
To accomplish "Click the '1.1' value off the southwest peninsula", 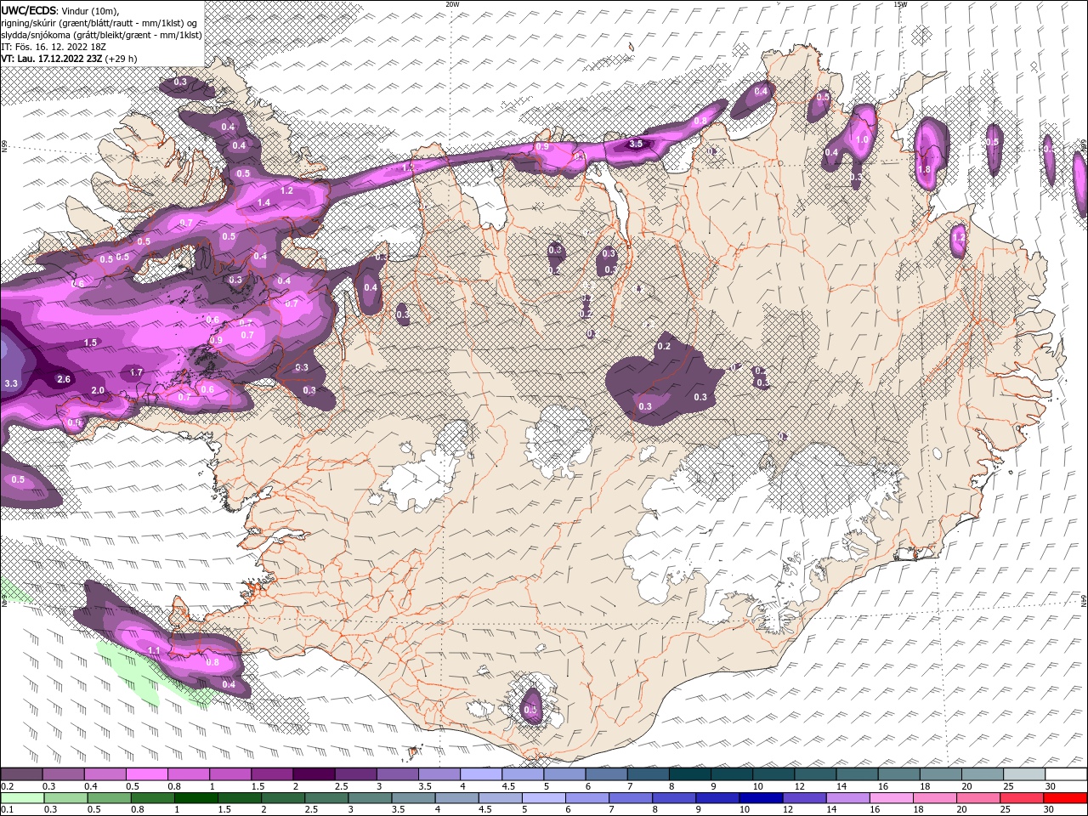I will pyautogui.click(x=154, y=651).
